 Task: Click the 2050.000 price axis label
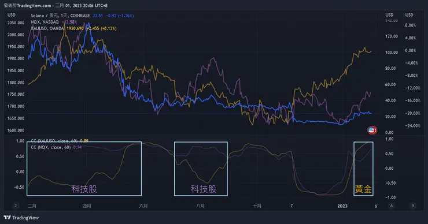pyautogui.click(x=16, y=23)
